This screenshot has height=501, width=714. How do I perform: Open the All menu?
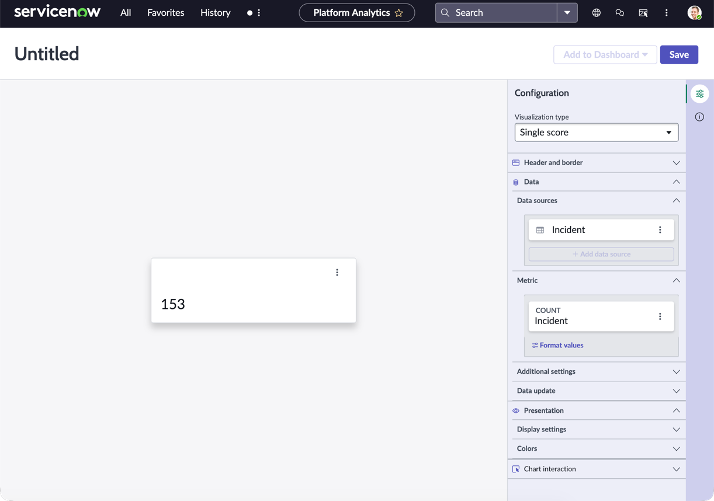click(126, 12)
